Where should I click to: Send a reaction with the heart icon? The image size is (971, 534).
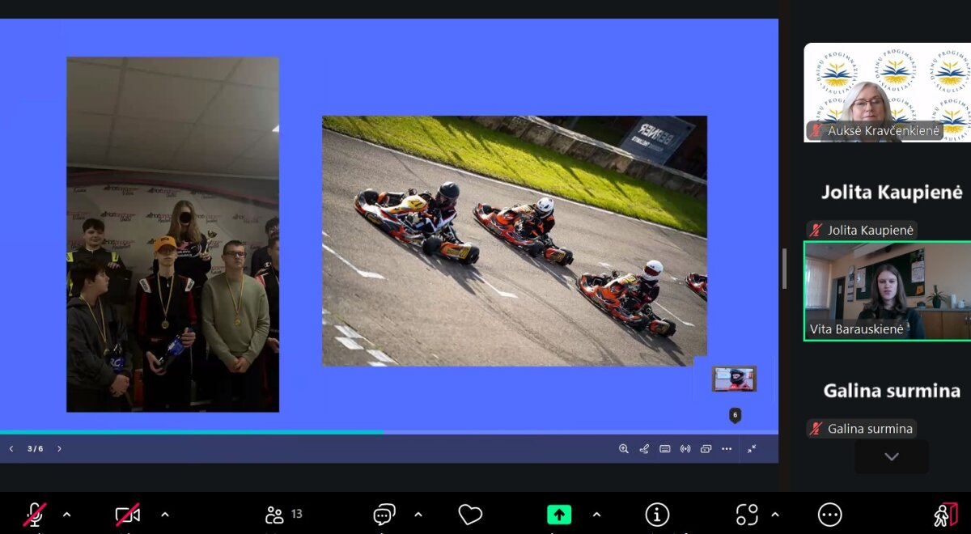[470, 515]
